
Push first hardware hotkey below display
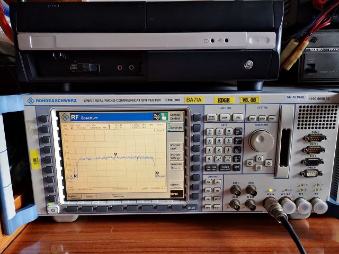pyautogui.click(x=72, y=210)
